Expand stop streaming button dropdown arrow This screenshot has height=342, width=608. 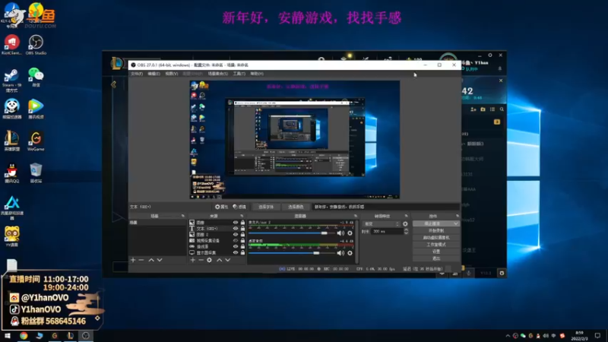coord(455,223)
